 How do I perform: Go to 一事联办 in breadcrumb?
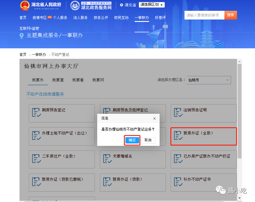[x=39, y=55]
